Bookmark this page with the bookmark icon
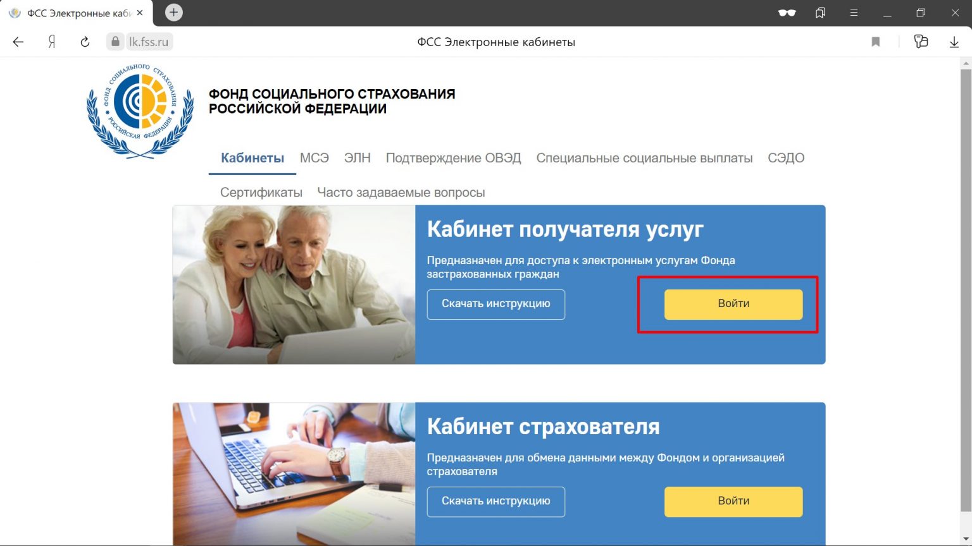The image size is (972, 546). (876, 42)
